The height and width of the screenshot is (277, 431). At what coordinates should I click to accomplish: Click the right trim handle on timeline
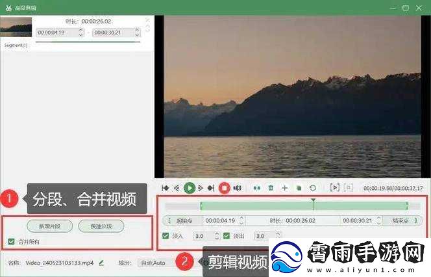pos(407,205)
